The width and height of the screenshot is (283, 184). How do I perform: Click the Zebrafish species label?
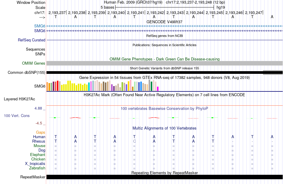(37, 168)
